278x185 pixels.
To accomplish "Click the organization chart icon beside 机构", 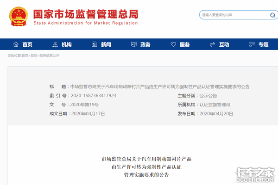I will [x=55, y=45].
